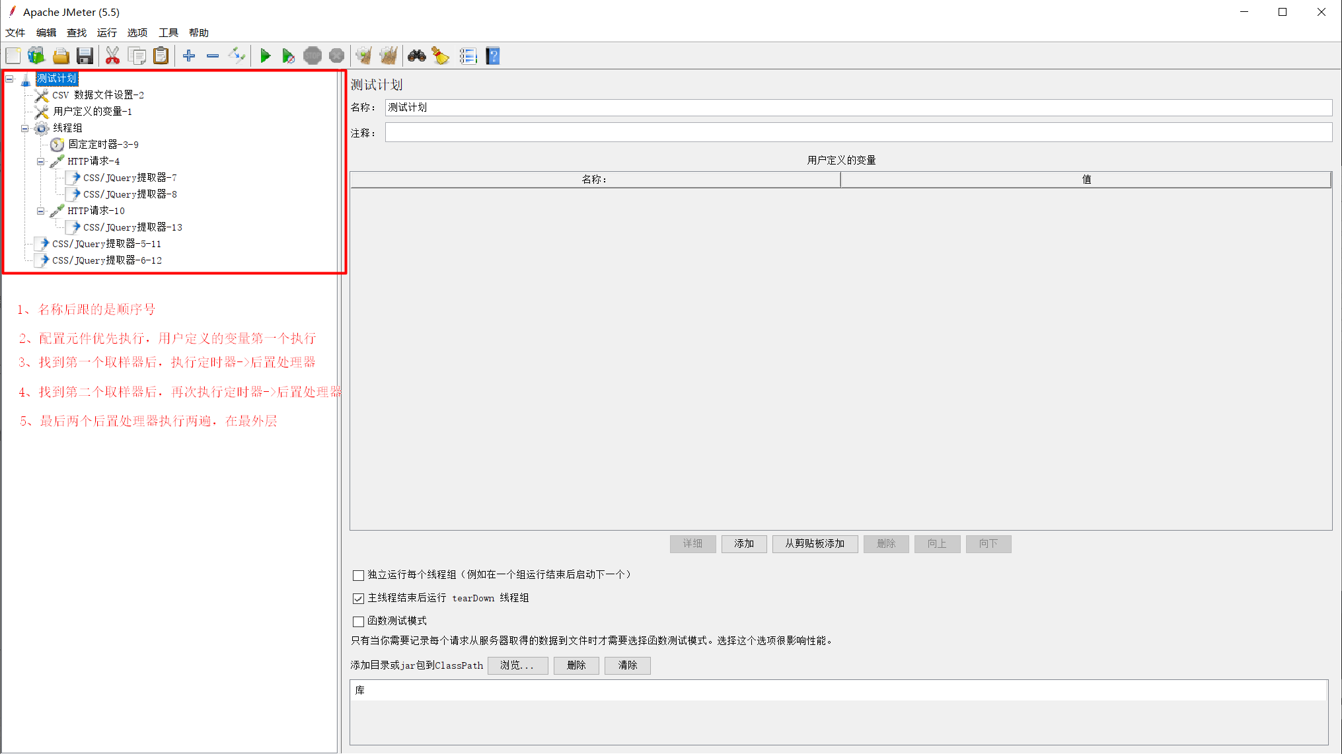Click the 值 column header
The image size is (1342, 754).
pyautogui.click(x=1086, y=180)
